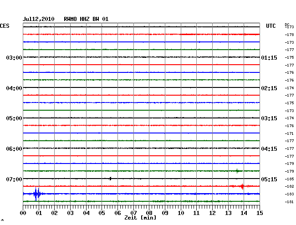Image resolution: width=296 pixels, height=225 pixels.
Task: Select the station label RWMO HHZ BW 01
Action: coord(86,19)
